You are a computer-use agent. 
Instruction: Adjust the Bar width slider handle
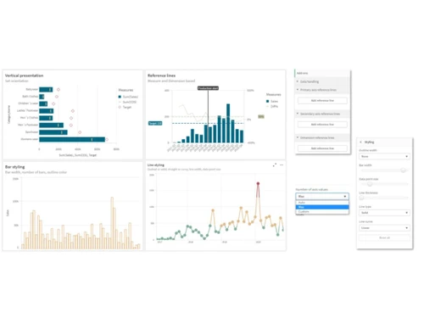pyautogui.click(x=404, y=170)
